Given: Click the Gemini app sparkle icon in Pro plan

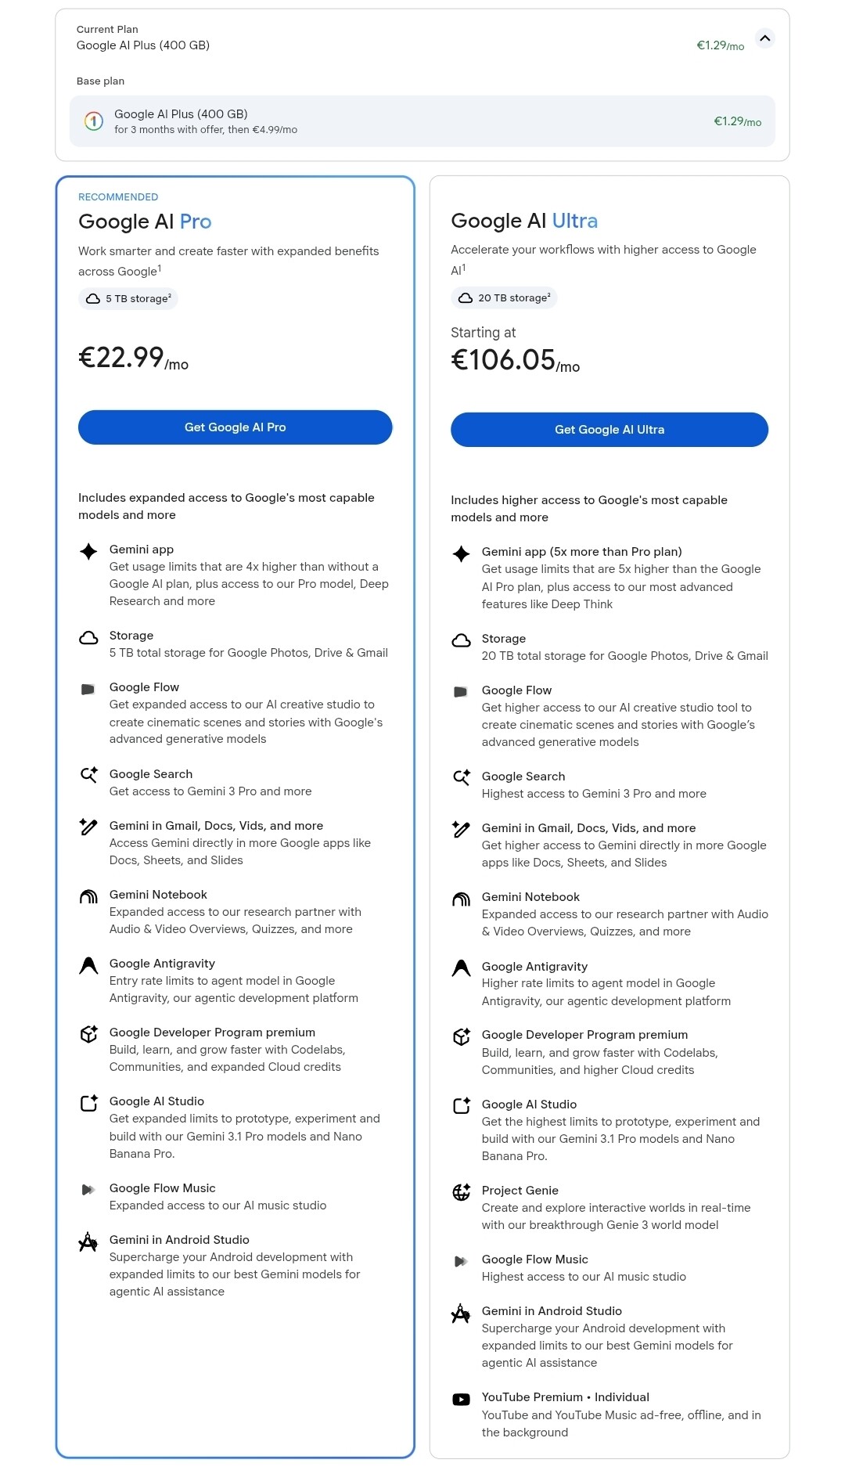Looking at the screenshot, I should click(x=89, y=551).
